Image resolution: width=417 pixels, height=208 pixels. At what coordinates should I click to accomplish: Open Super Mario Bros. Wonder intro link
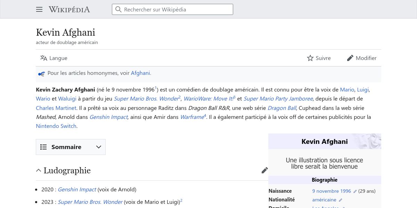click(146, 99)
